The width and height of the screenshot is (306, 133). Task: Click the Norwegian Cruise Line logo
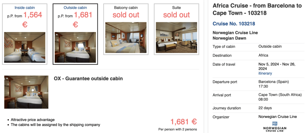coord(275,127)
